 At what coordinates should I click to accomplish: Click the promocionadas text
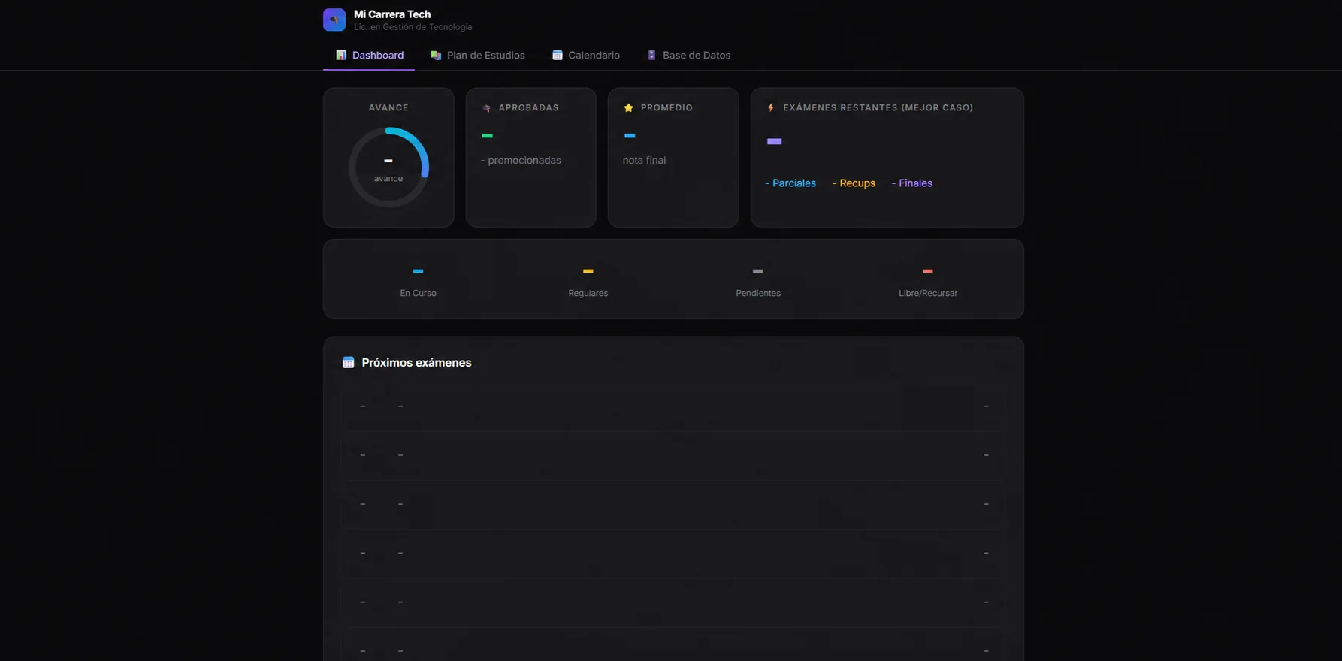[521, 161]
